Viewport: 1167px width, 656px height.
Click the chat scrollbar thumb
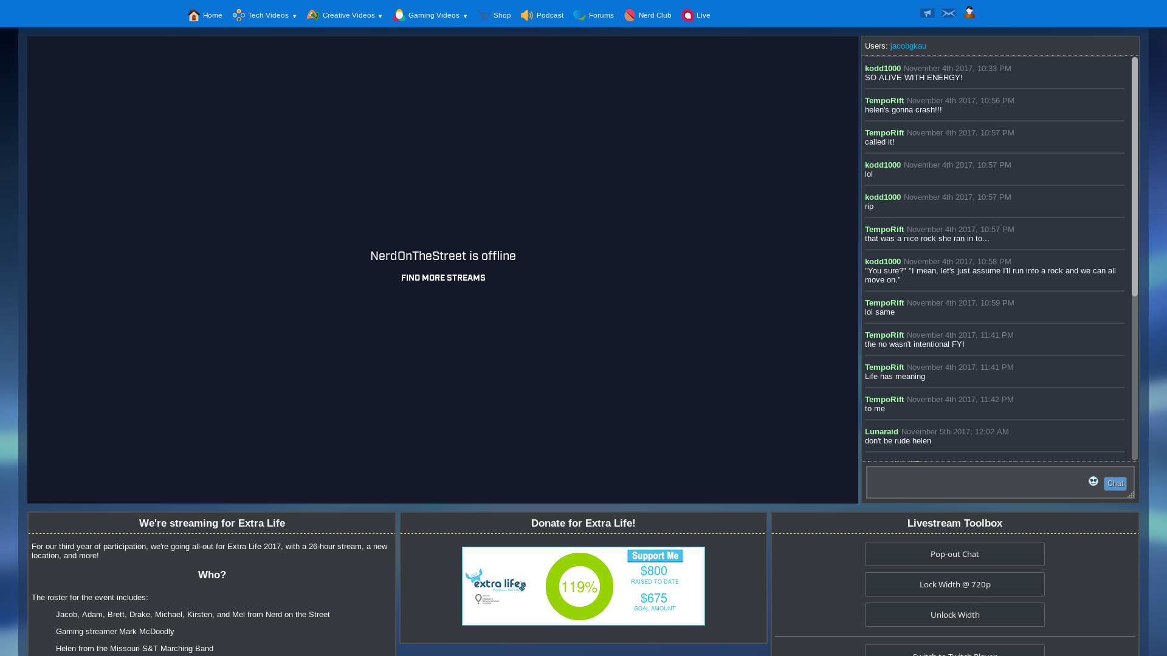pyautogui.click(x=1134, y=176)
